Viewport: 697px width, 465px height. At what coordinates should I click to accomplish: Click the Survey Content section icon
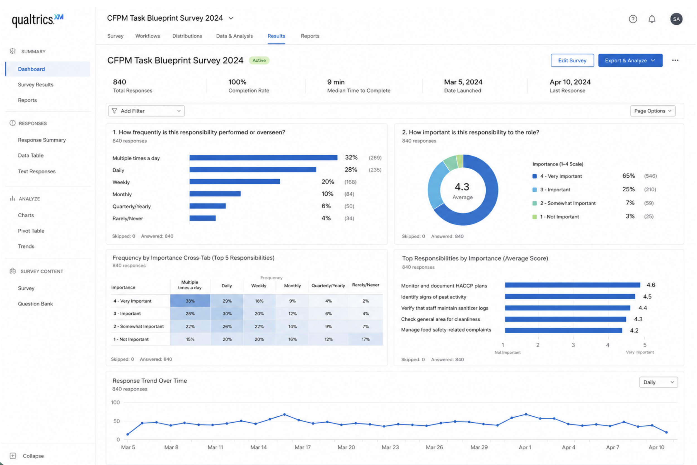coord(13,271)
